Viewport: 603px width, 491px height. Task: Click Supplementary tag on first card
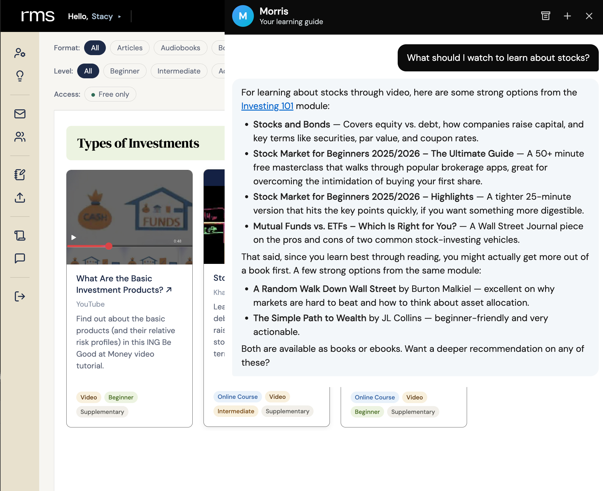pos(102,412)
